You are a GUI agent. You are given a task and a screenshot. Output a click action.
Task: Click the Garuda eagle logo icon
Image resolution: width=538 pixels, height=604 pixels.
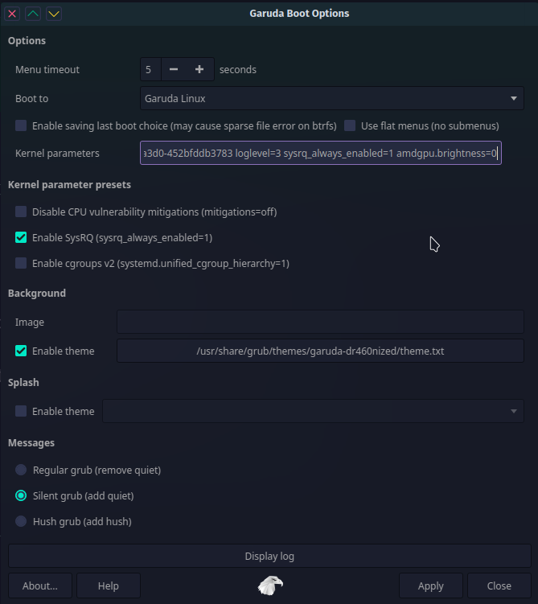click(269, 586)
